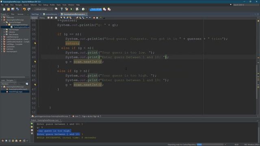
Task: Click in the Search field at top right
Action: [x=246, y=5]
